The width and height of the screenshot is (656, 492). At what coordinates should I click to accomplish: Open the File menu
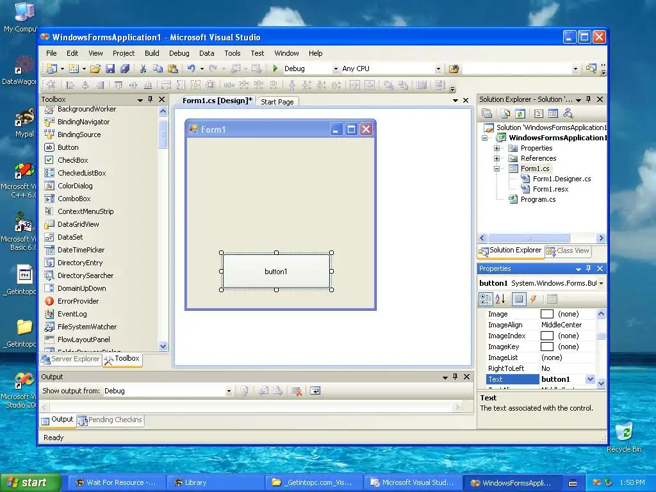51,53
